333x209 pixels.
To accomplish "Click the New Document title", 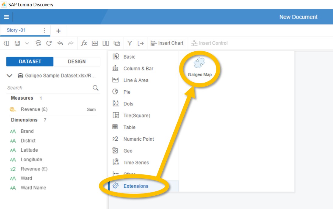I will pyautogui.click(x=298, y=17).
